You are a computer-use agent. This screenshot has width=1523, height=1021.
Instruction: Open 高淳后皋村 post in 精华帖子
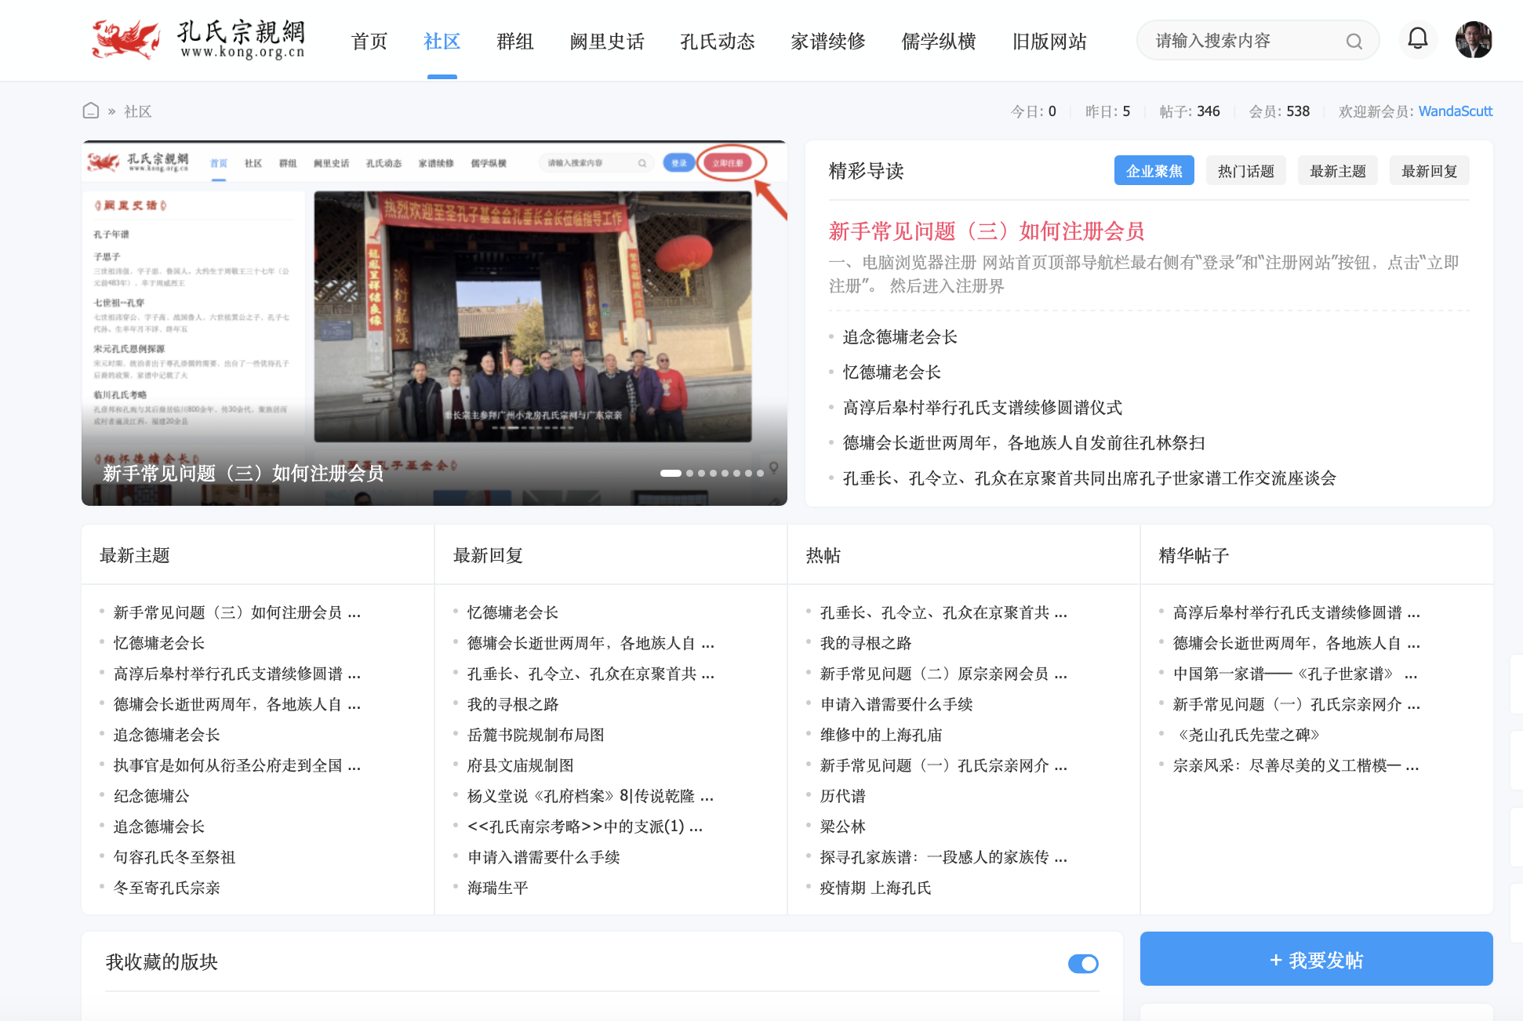[1296, 612]
